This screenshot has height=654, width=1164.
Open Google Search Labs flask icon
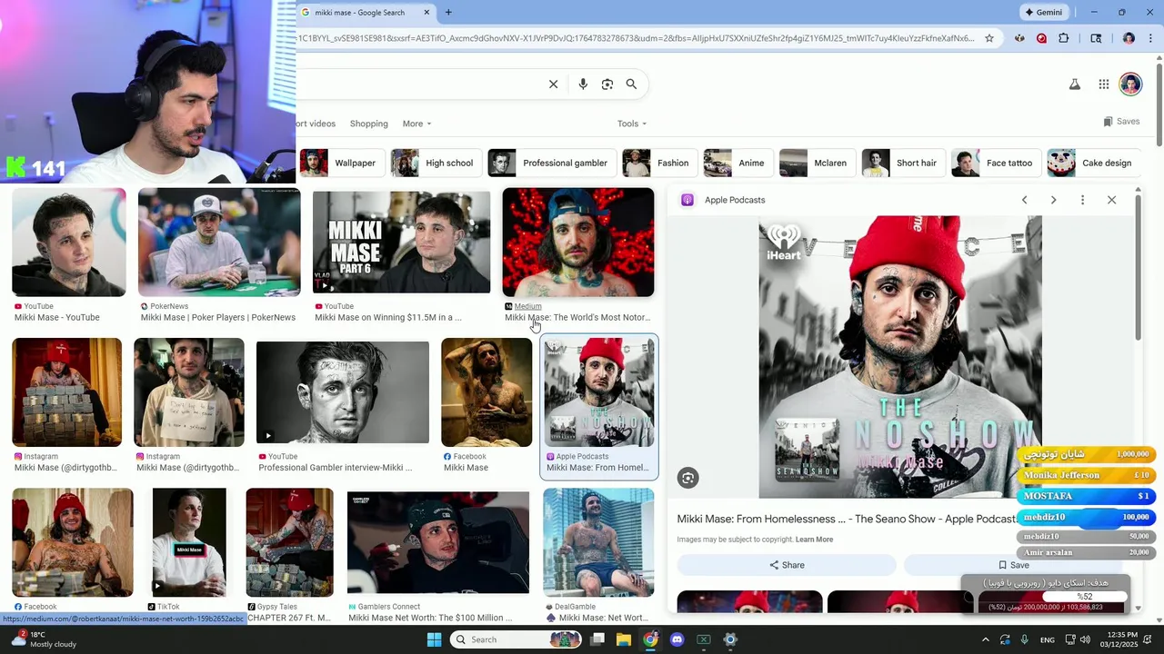(x=1074, y=84)
